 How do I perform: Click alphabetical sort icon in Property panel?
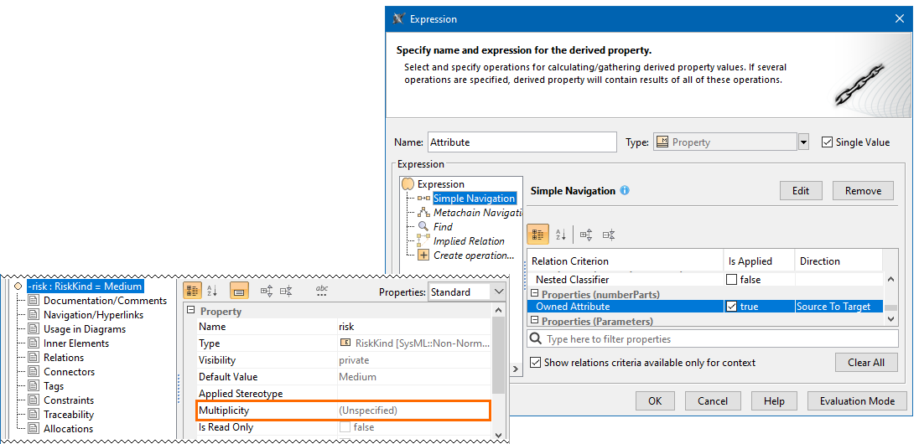point(213,291)
